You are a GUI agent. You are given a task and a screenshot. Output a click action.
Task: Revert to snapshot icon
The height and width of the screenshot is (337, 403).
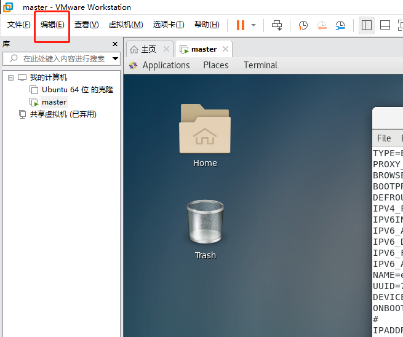[322, 25]
